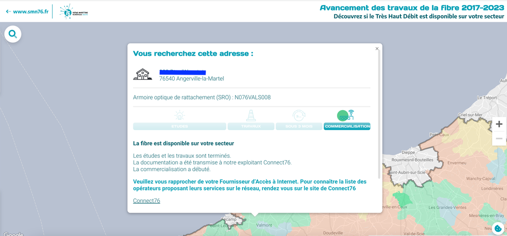This screenshot has height=236, width=507.
Task: Click the 76540 Angerville-la-Martel text
Action: pos(191,79)
